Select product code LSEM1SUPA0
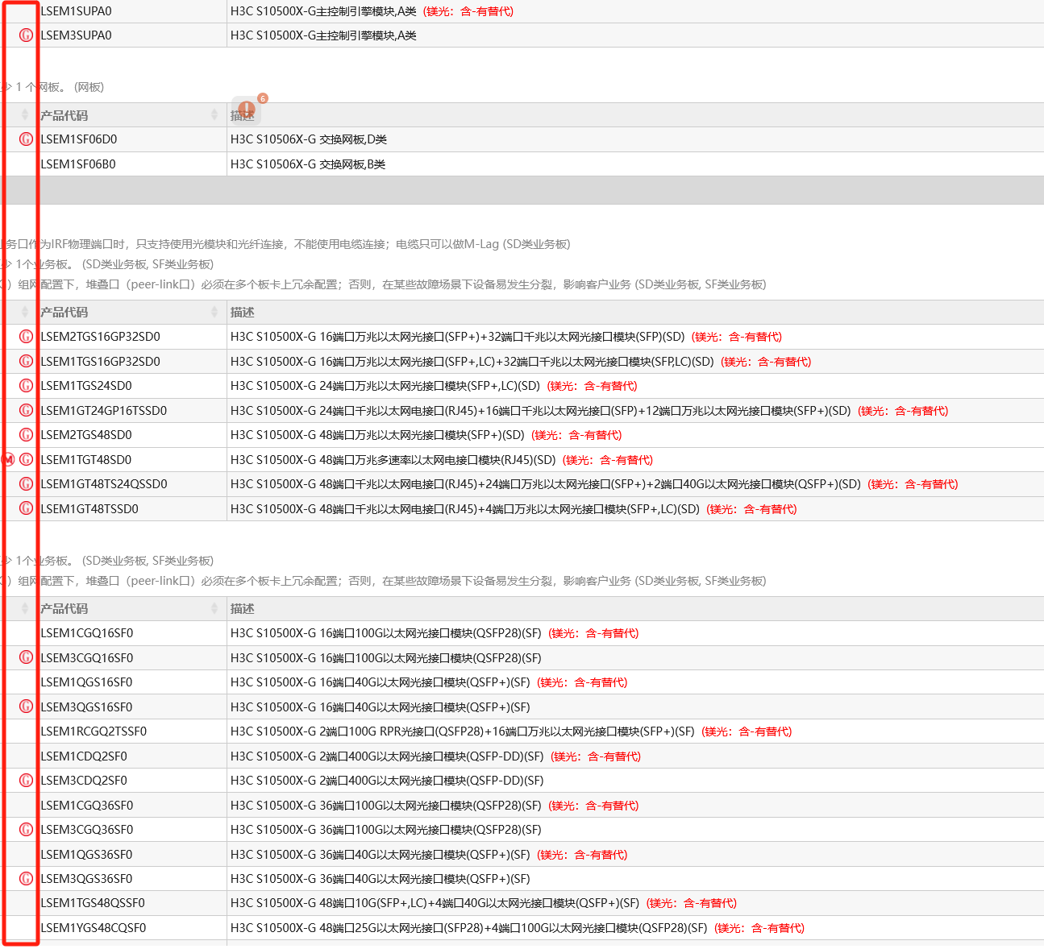 (77, 11)
